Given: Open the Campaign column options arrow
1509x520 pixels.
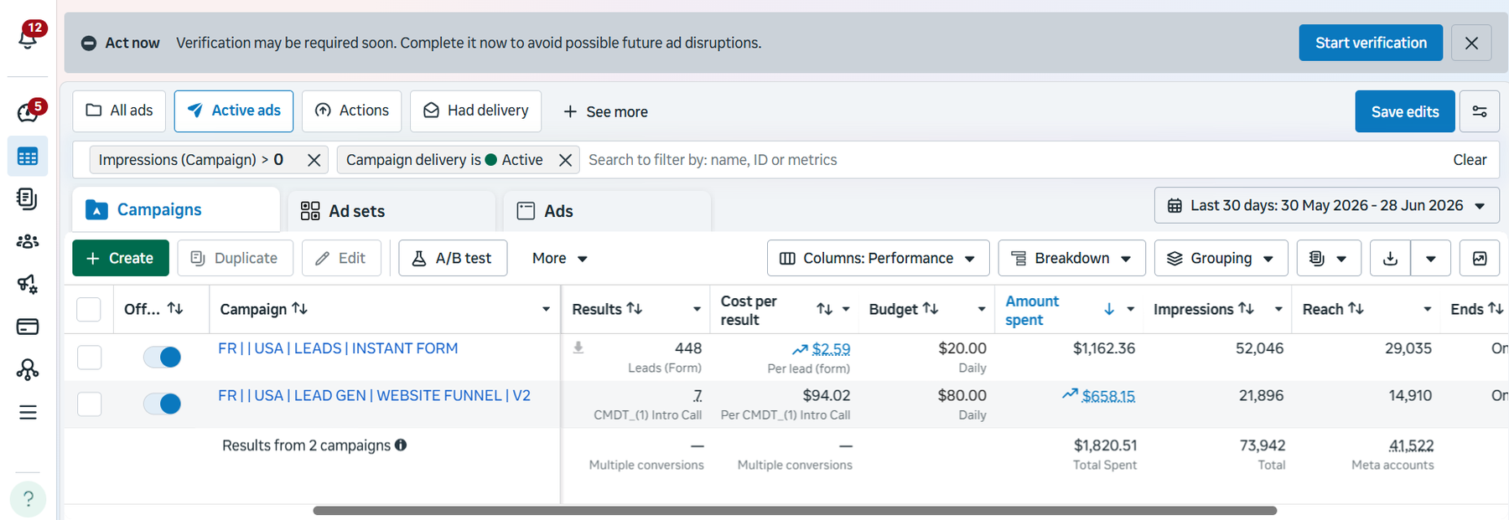Looking at the screenshot, I should pos(546,310).
